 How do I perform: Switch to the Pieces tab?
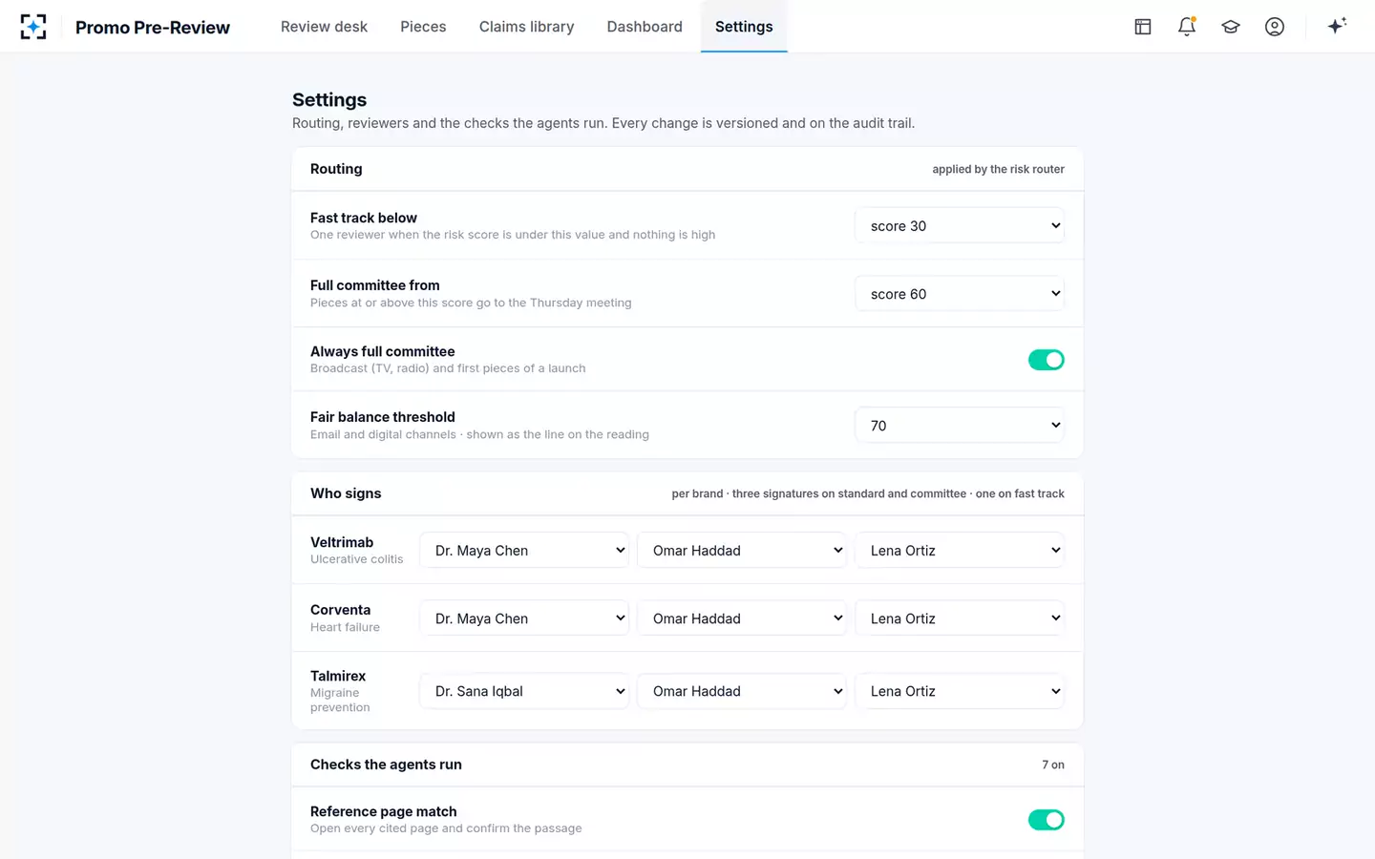tap(423, 27)
